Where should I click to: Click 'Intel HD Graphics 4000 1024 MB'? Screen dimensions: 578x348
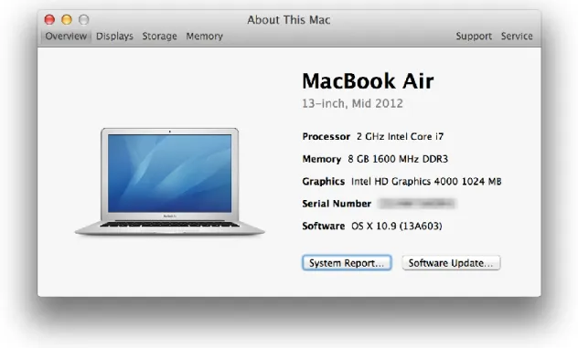pyautogui.click(x=426, y=182)
